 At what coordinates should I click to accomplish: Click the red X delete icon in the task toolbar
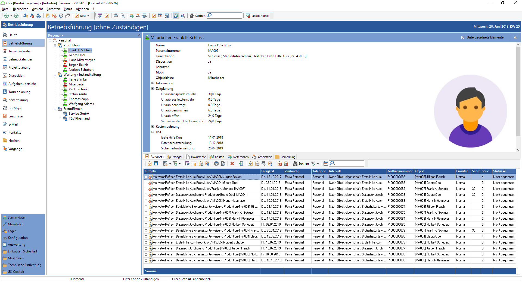pos(232,164)
